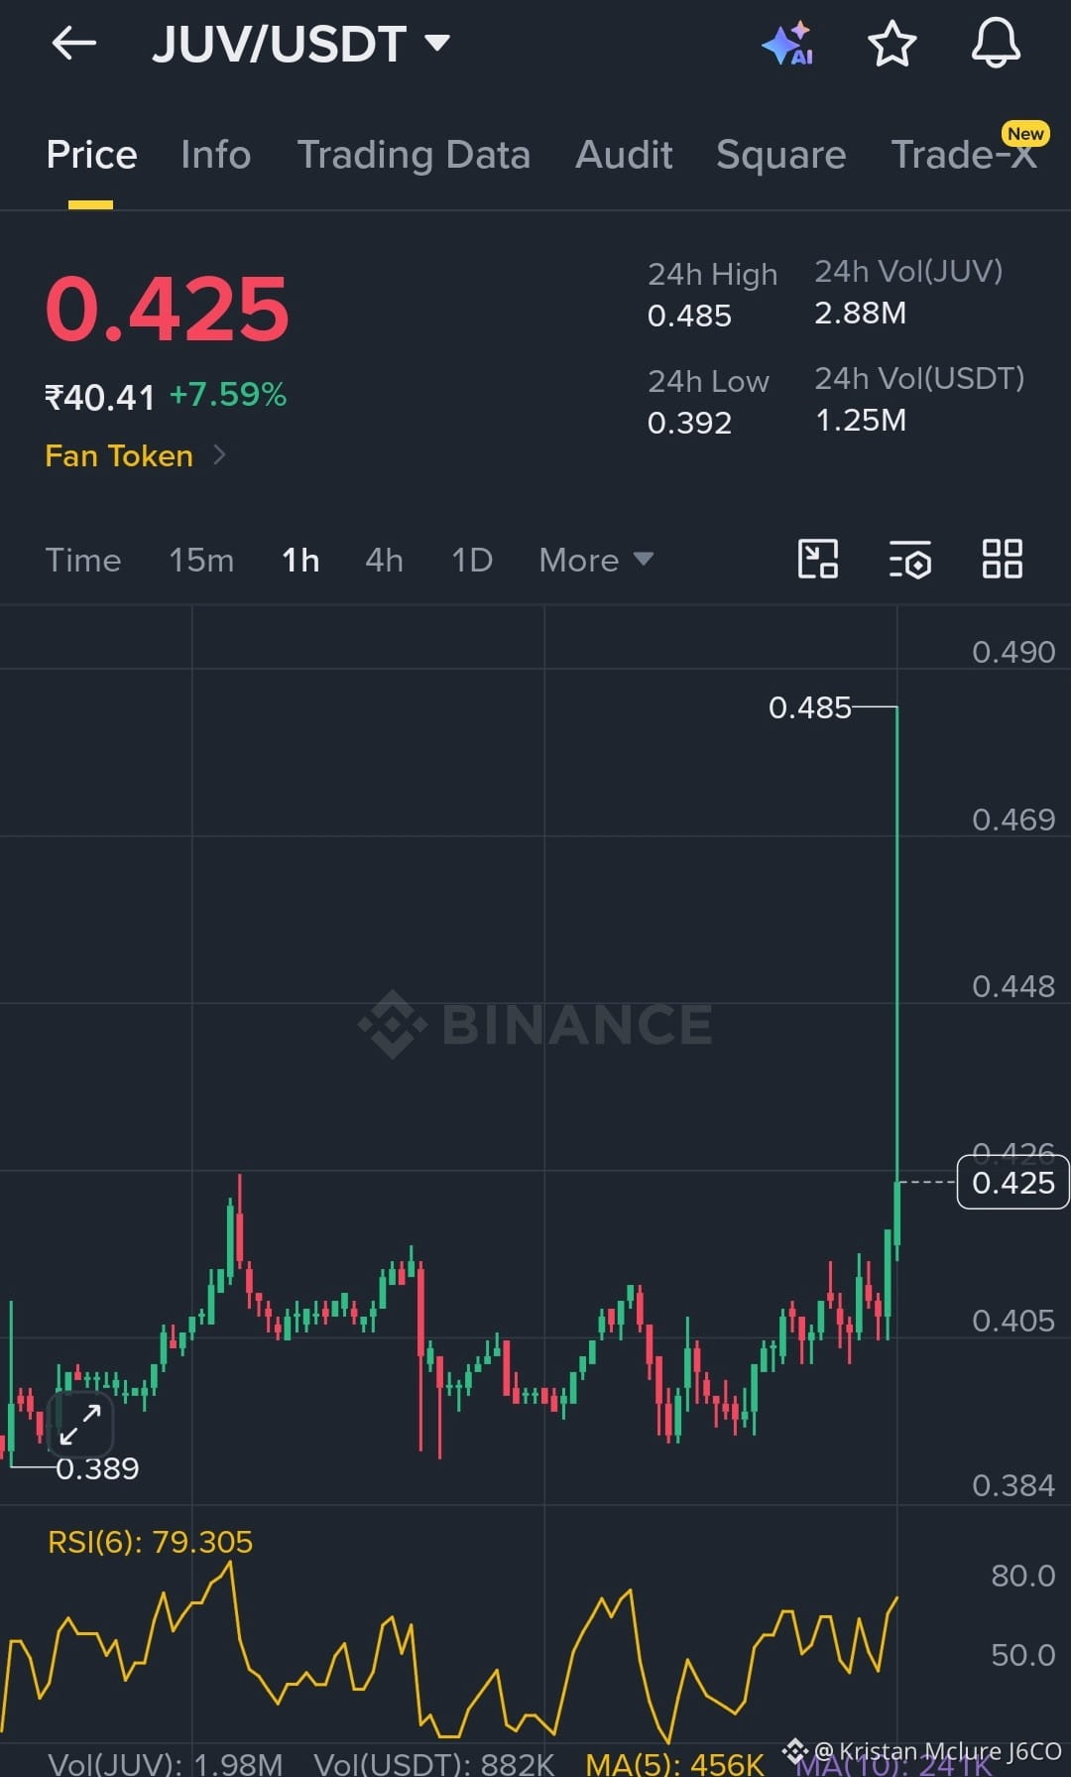This screenshot has width=1071, height=1777.
Task: Click the 24h Vol(JUV) value 2.88M
Action: tap(860, 313)
